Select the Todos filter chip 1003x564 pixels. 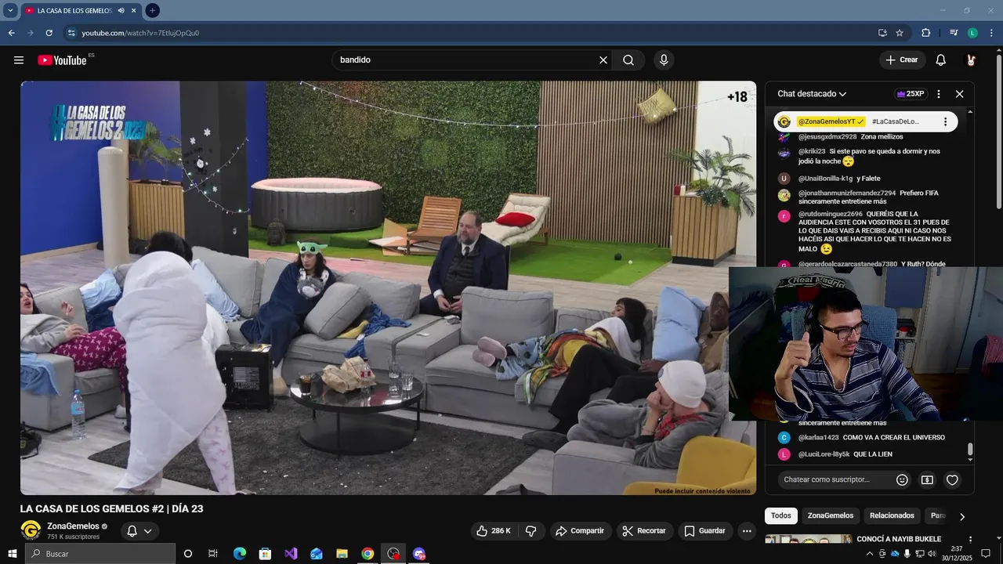(x=780, y=515)
